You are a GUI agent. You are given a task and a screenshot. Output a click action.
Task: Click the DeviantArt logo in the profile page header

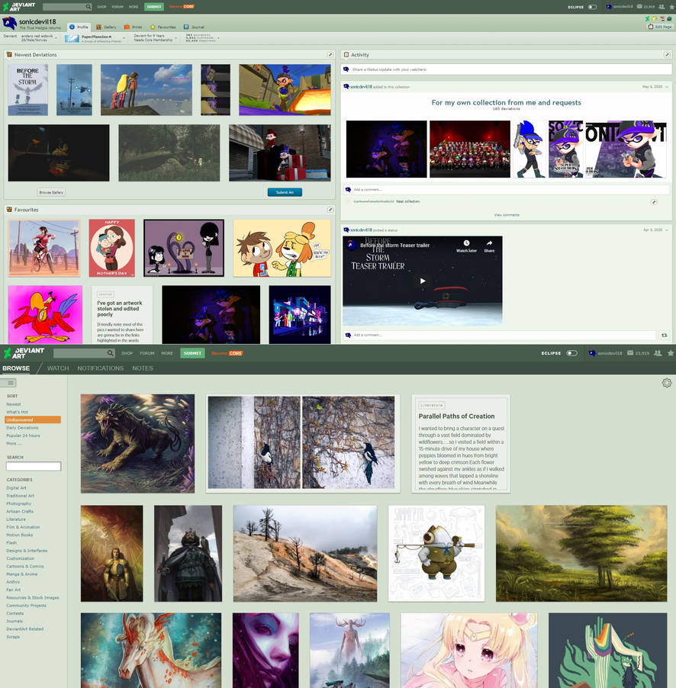pos(19,7)
